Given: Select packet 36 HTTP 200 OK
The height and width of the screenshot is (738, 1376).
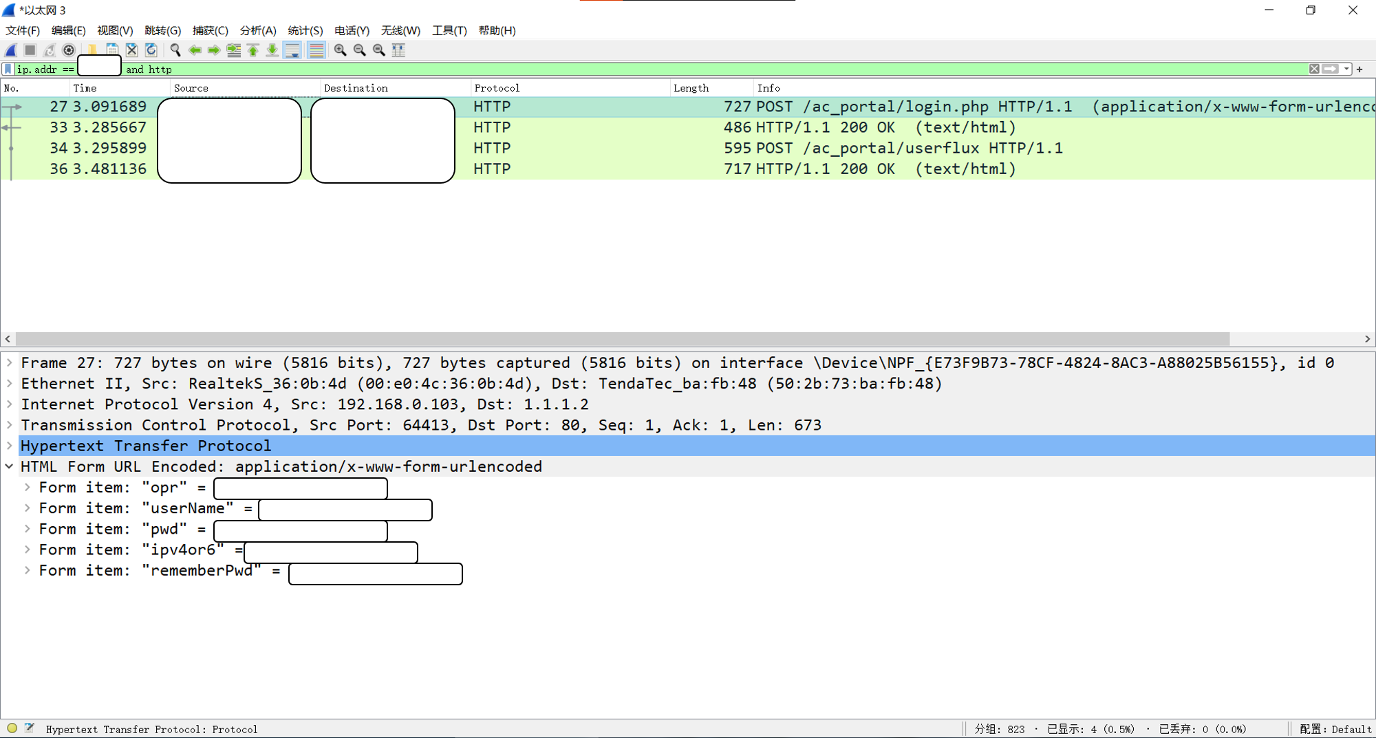Looking at the screenshot, I should tap(688, 169).
